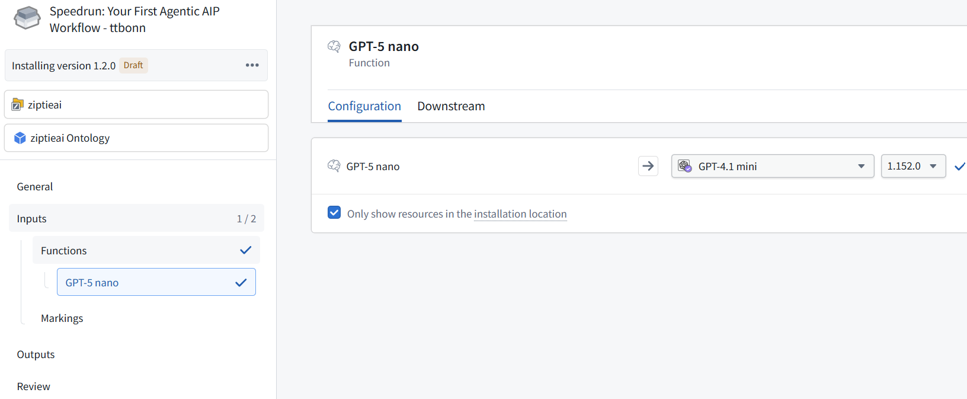Click the brain icon beside GPT-5 nano header
This screenshot has width=967, height=399.
(334, 46)
